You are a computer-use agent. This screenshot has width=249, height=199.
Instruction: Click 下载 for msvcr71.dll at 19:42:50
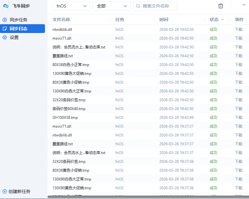tap(239, 38)
